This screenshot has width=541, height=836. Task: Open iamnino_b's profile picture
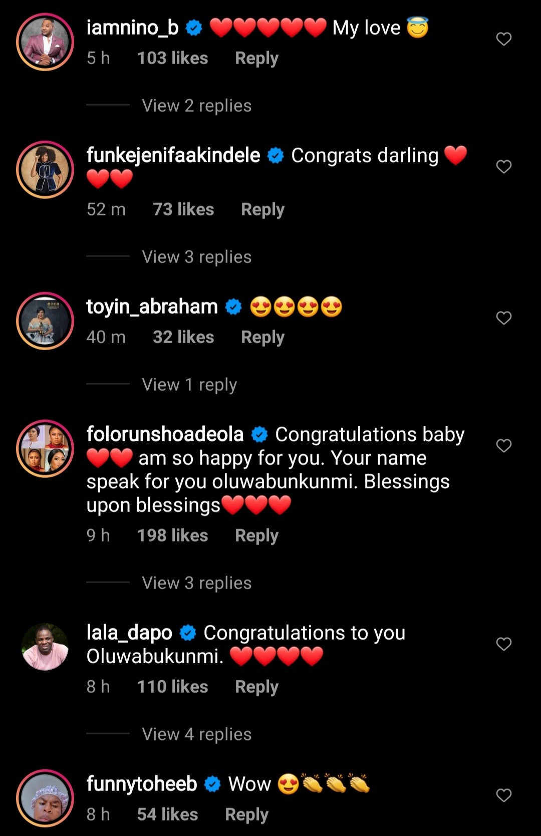click(x=45, y=42)
